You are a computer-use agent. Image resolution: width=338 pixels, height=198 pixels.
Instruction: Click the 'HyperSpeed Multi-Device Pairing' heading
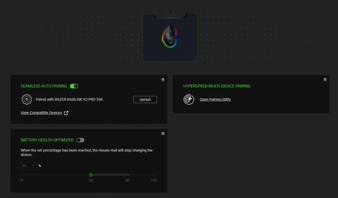[x=217, y=86]
